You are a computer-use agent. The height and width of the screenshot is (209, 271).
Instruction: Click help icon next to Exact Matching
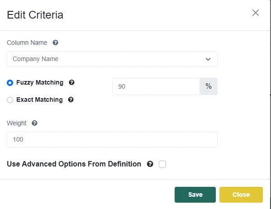[71, 100]
